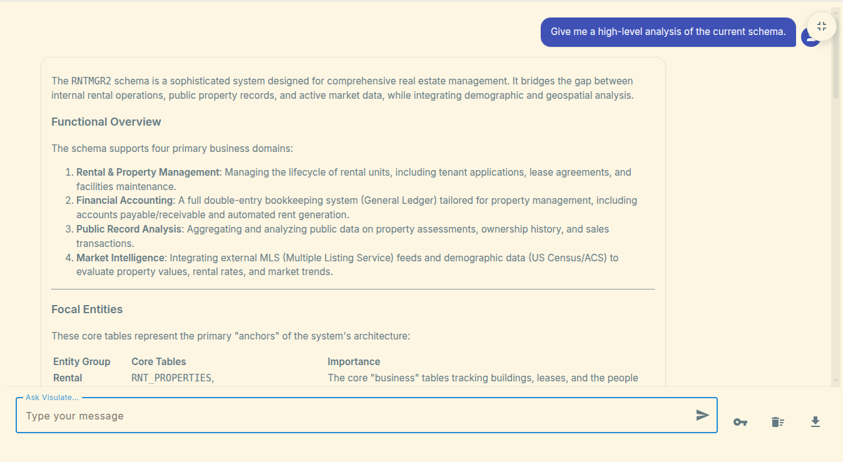This screenshot has width=843, height=462.
Task: Click the RNT_PROPERTIES table cell
Action: click(x=172, y=378)
